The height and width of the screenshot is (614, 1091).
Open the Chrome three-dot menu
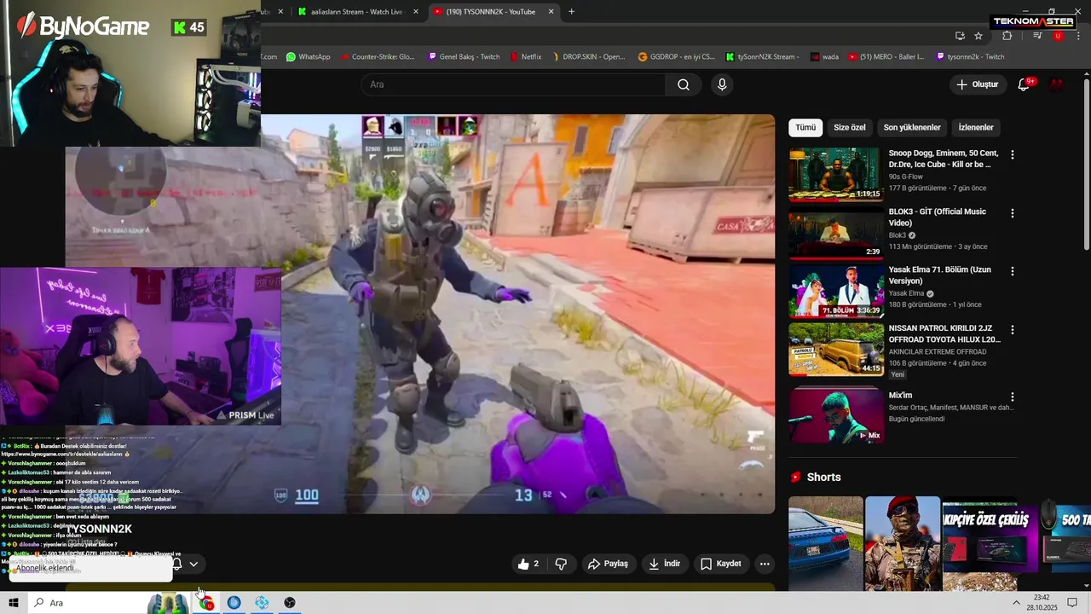coord(1078,36)
